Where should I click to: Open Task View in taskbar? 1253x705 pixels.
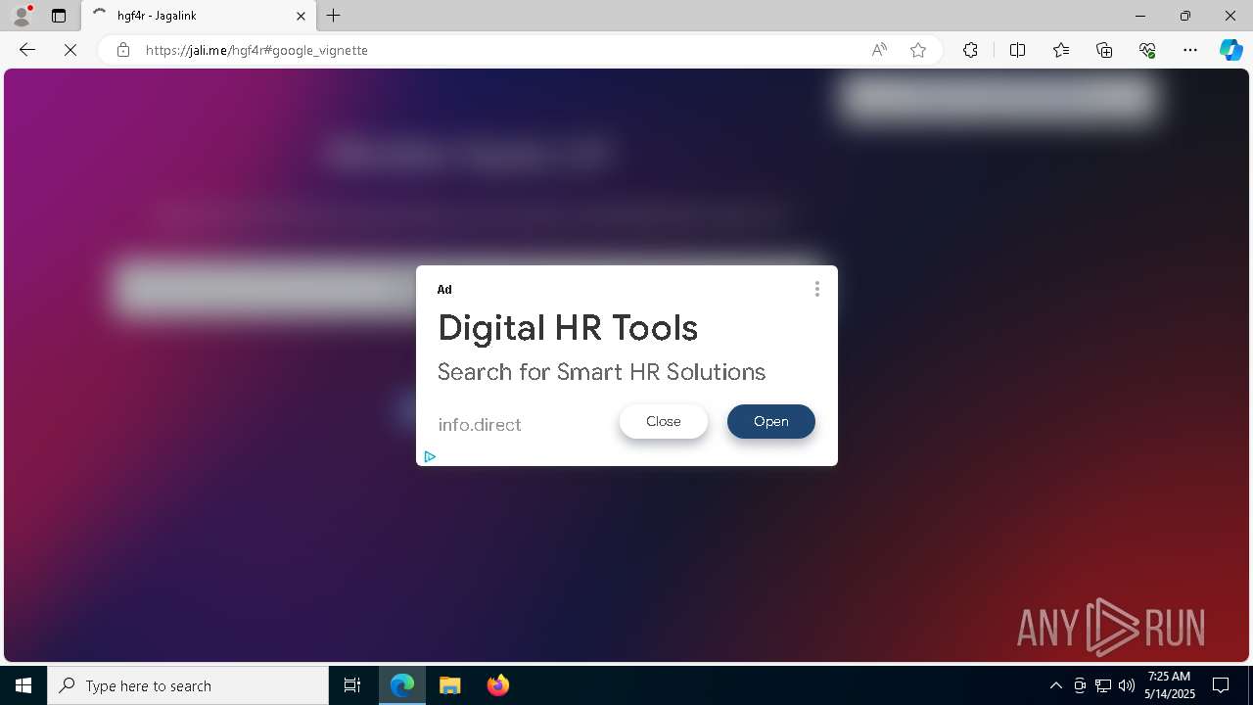(x=352, y=685)
